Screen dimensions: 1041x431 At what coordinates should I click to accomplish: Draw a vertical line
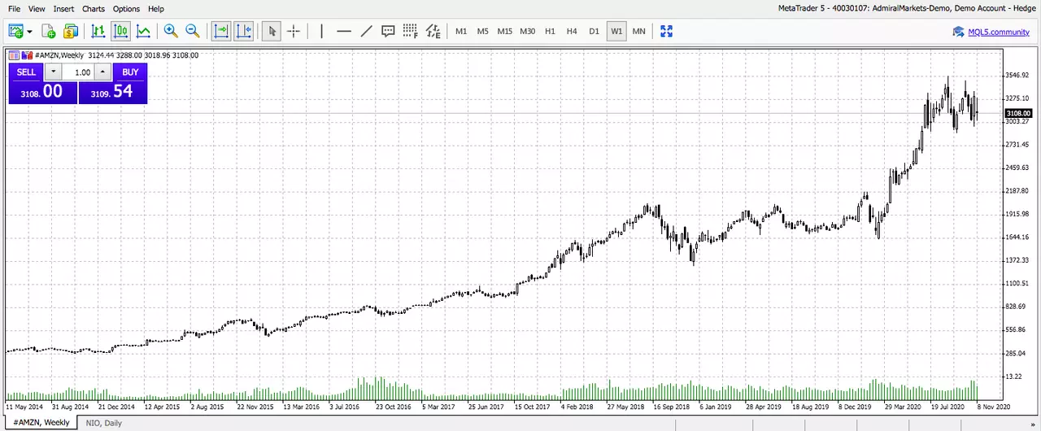pos(322,31)
